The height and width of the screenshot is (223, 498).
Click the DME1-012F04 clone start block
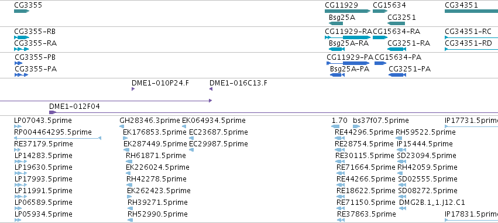(x=53, y=112)
